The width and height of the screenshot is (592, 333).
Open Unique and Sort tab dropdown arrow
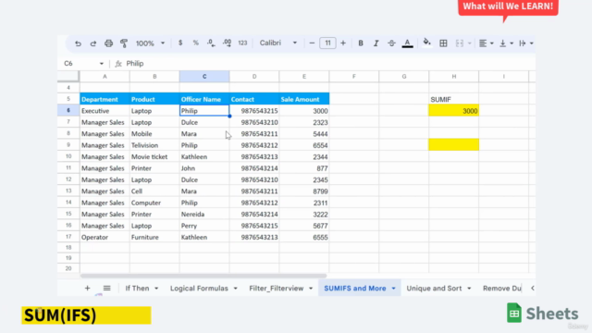(x=469, y=289)
